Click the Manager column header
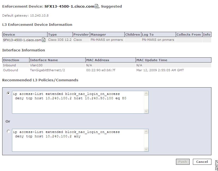The width and height of the screenshot is (218, 171). (x=107, y=34)
